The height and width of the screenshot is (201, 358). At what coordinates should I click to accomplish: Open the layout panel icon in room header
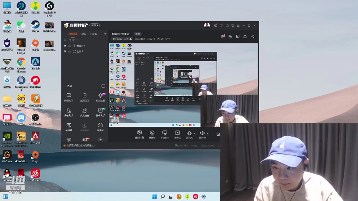coord(238,37)
